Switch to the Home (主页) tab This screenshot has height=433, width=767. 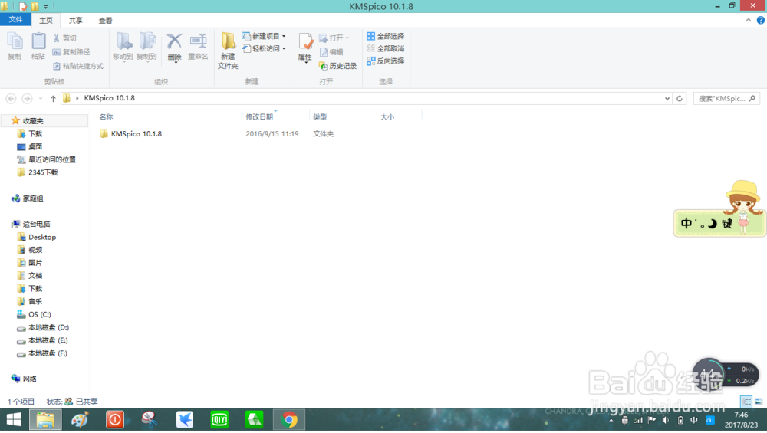click(46, 20)
